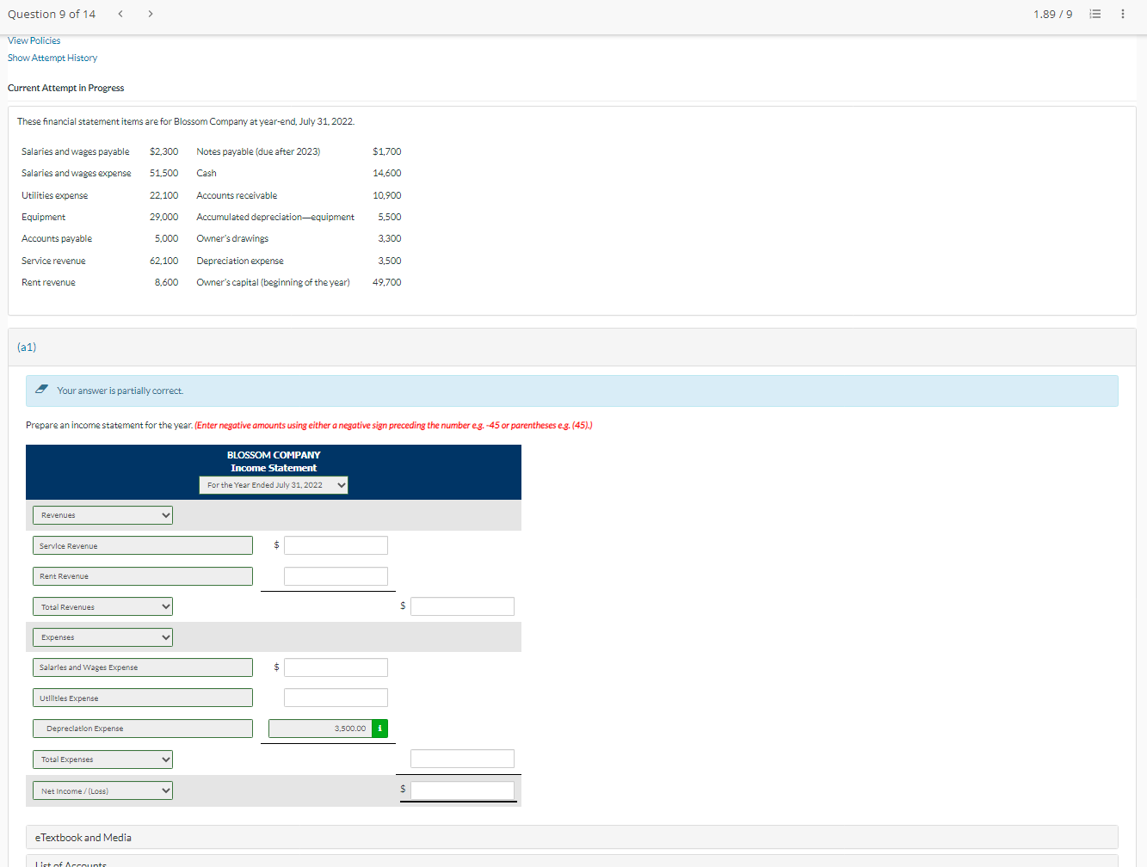Go to next question arrow
Screen dimensions: 1147x867
tap(151, 14)
